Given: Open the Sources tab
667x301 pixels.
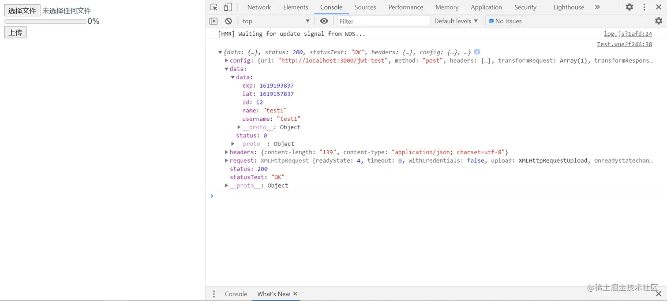Looking at the screenshot, I should (365, 7).
